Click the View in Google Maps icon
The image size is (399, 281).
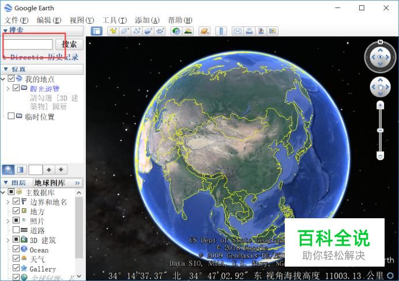pyautogui.click(x=273, y=31)
